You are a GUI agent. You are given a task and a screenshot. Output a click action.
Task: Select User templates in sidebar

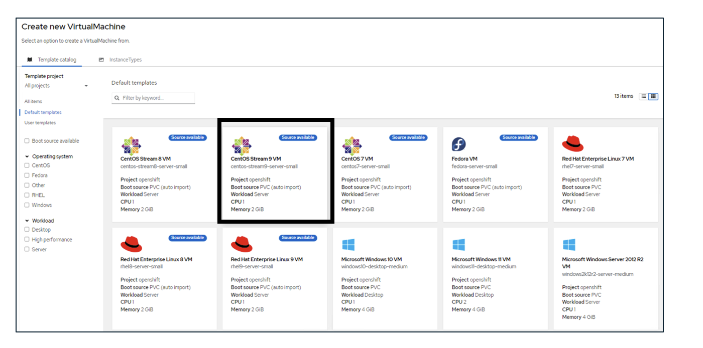coord(40,123)
